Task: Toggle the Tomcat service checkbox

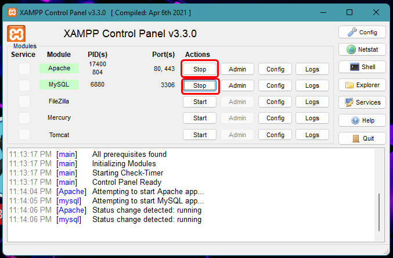Action: click(24, 135)
